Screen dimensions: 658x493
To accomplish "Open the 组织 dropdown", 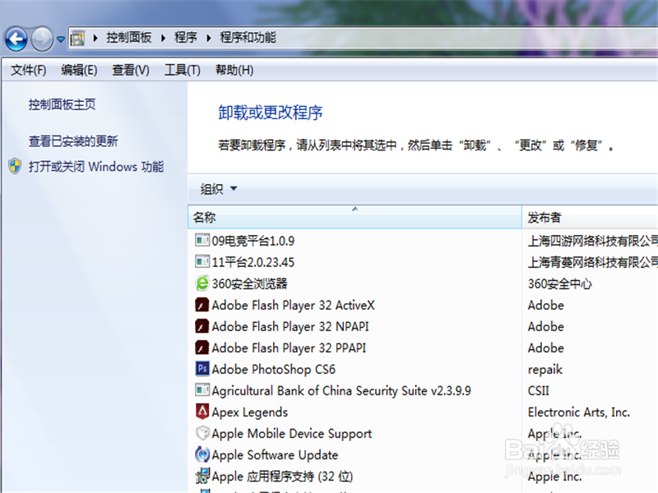I will [x=219, y=189].
